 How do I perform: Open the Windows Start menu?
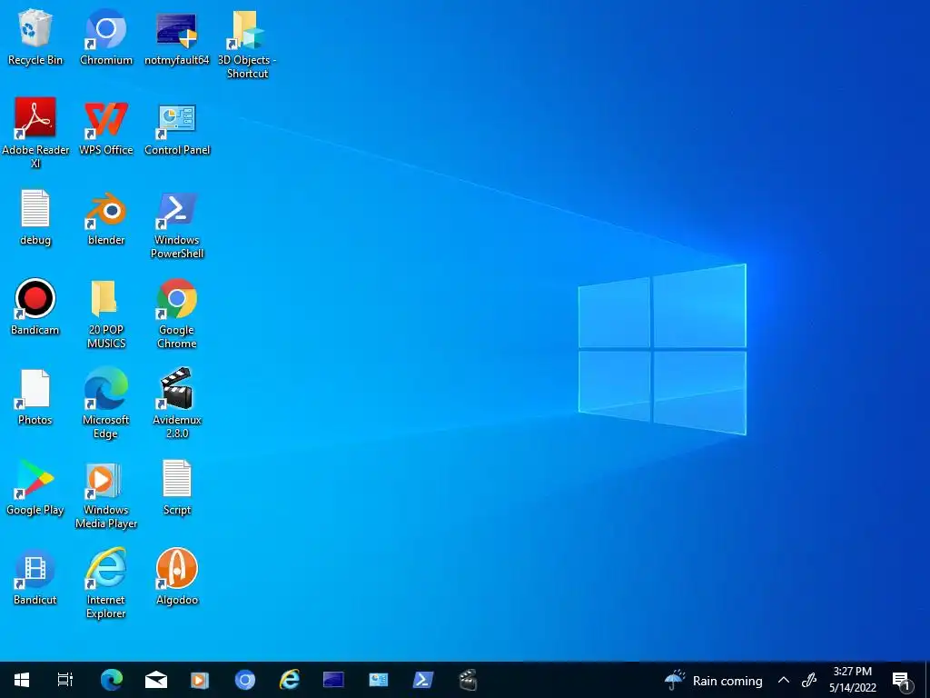[22, 680]
